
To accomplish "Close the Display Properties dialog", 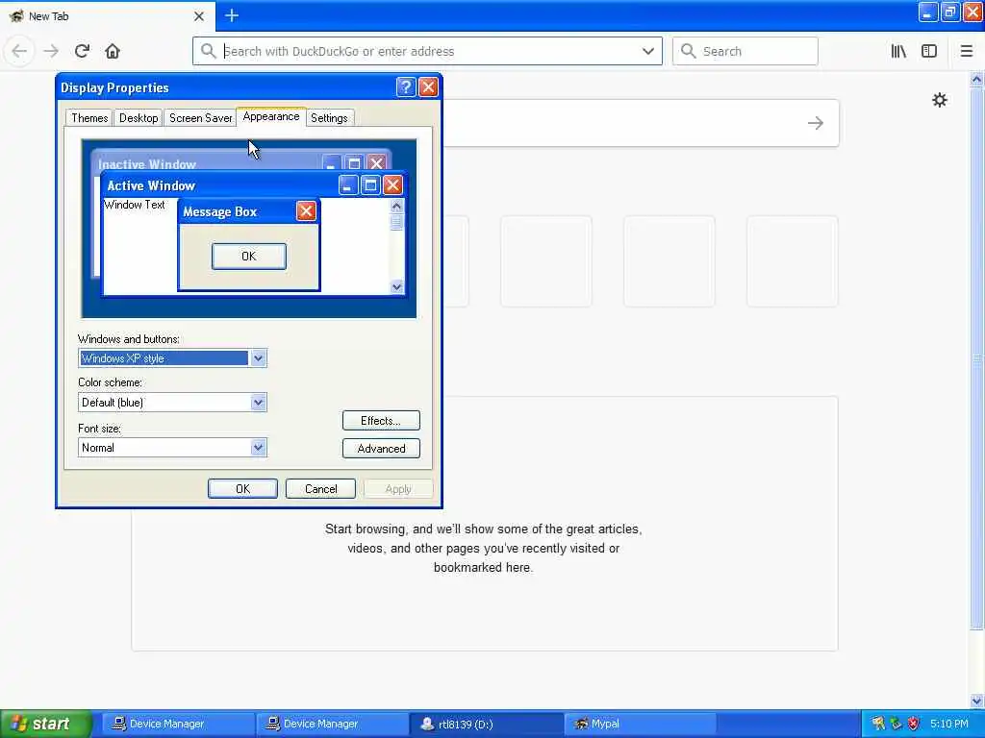I will pyautogui.click(x=428, y=86).
